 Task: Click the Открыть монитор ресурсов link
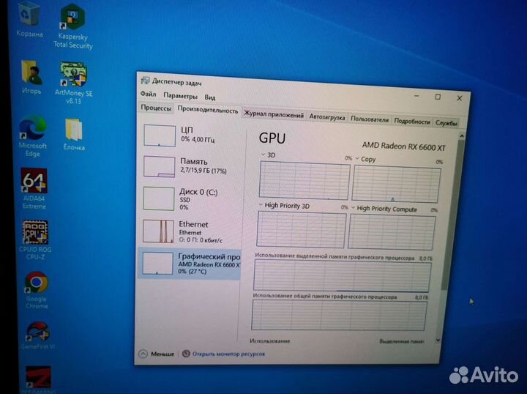(x=228, y=354)
